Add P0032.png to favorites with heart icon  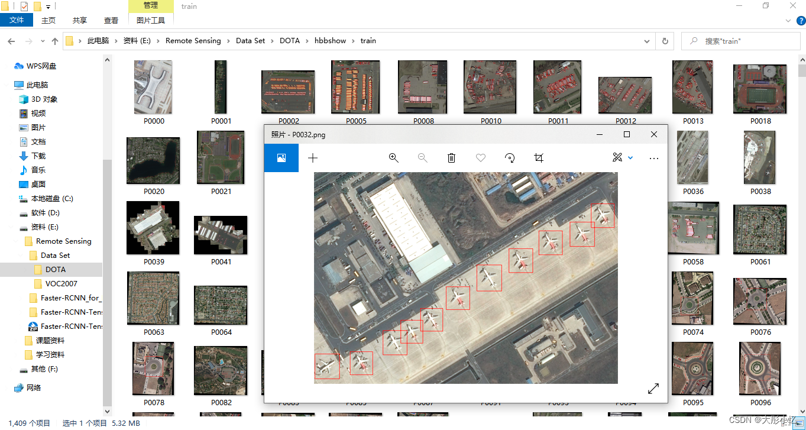481,158
